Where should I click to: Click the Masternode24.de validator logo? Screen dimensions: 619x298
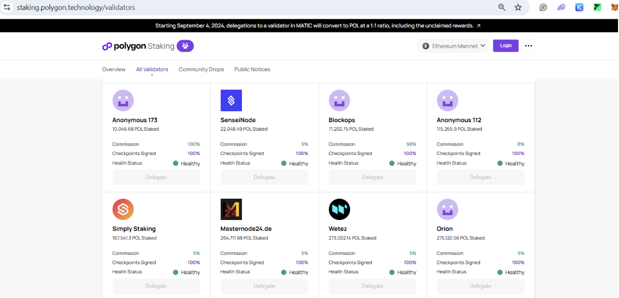click(x=231, y=209)
